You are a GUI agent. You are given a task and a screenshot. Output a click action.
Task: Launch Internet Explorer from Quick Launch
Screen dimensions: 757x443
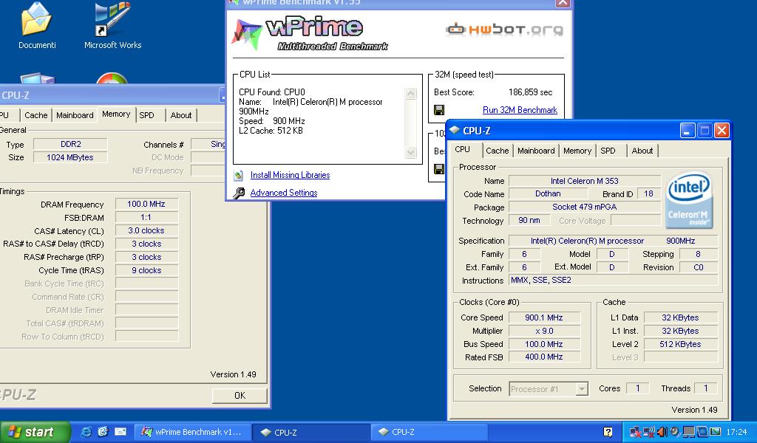tap(86, 432)
